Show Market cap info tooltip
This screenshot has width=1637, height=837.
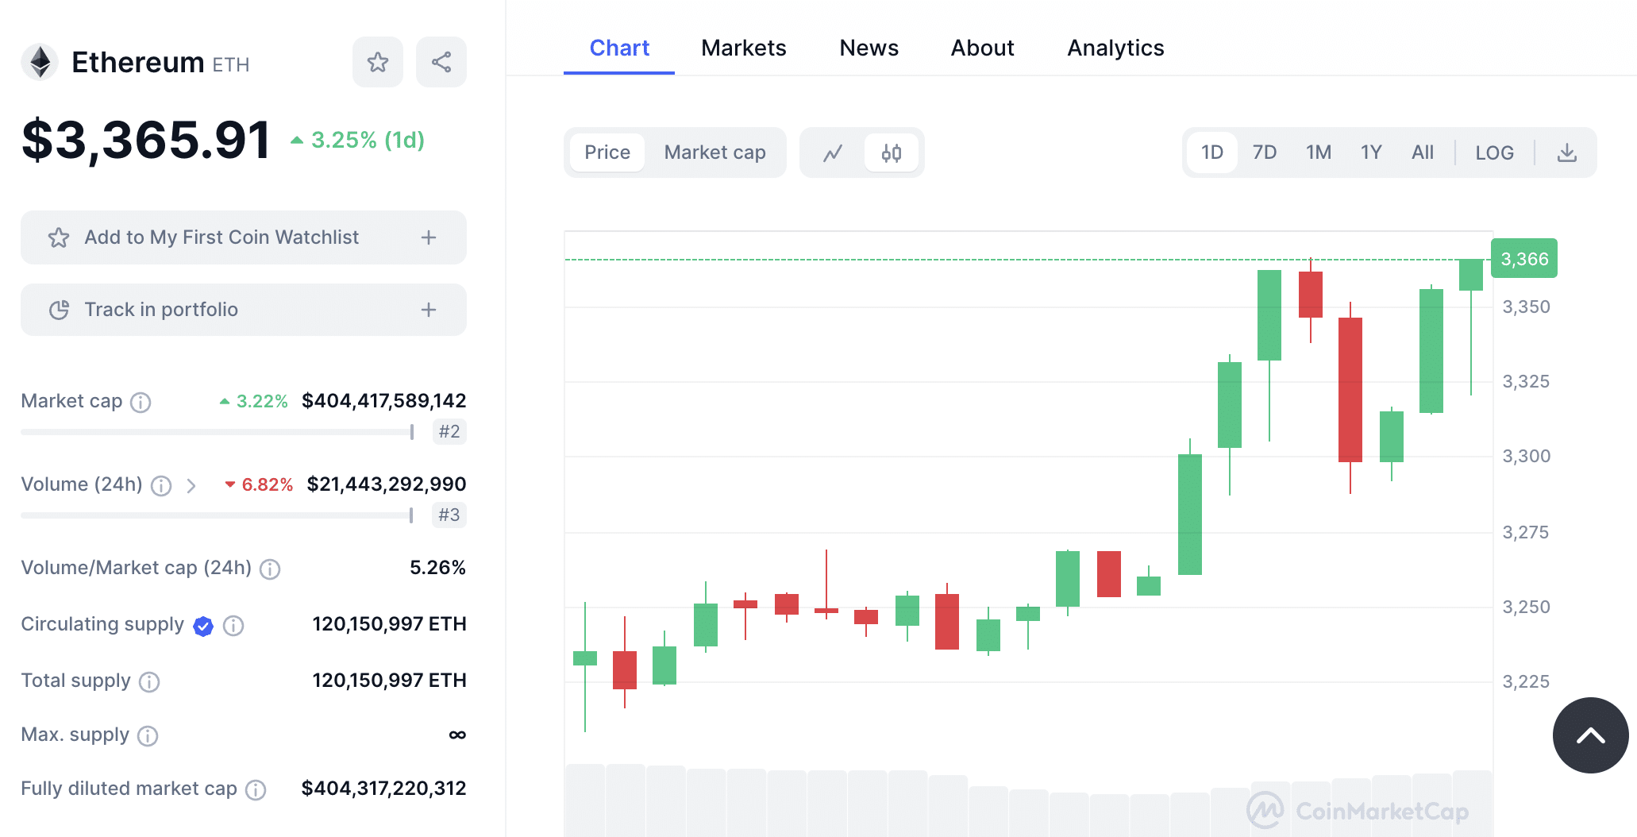(x=141, y=403)
